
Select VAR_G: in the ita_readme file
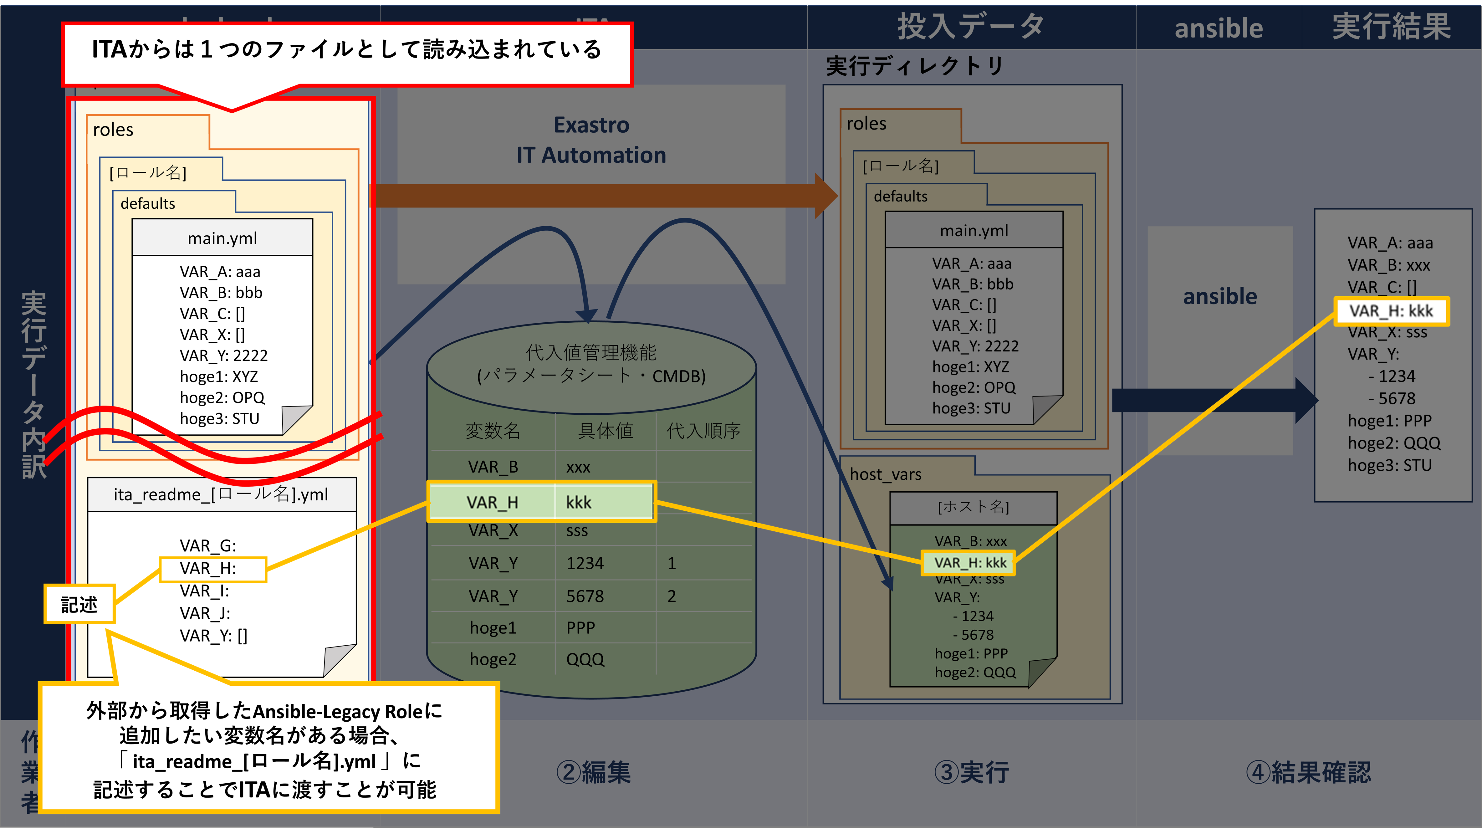point(208,545)
